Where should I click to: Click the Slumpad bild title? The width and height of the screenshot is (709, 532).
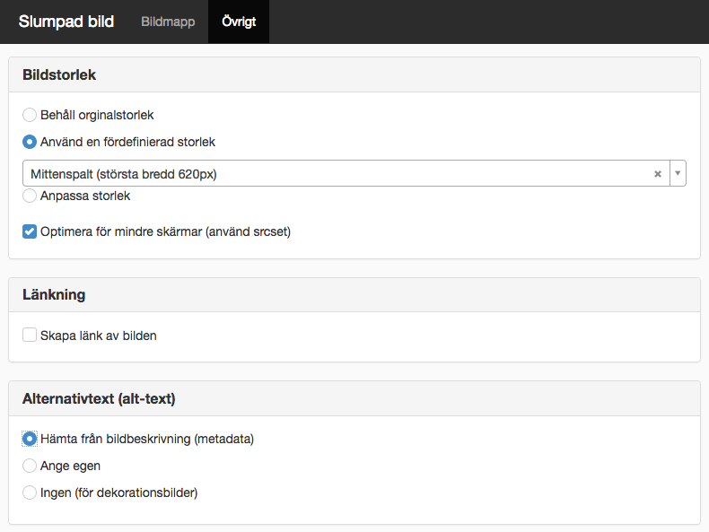[x=66, y=22]
